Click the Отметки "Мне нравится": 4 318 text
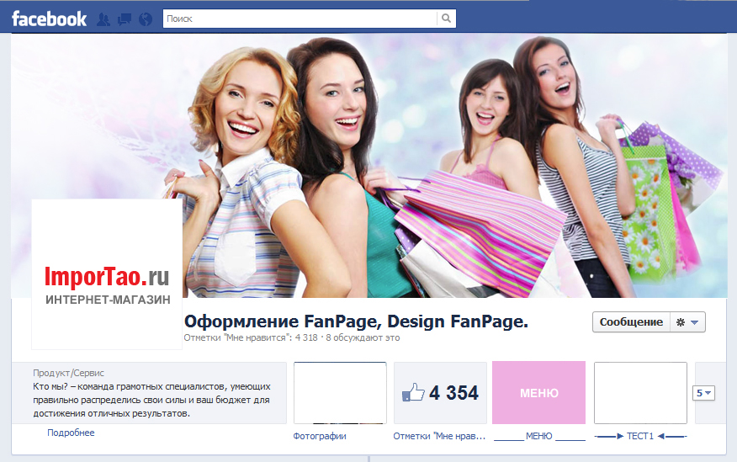This screenshot has width=737, height=462. click(251, 337)
